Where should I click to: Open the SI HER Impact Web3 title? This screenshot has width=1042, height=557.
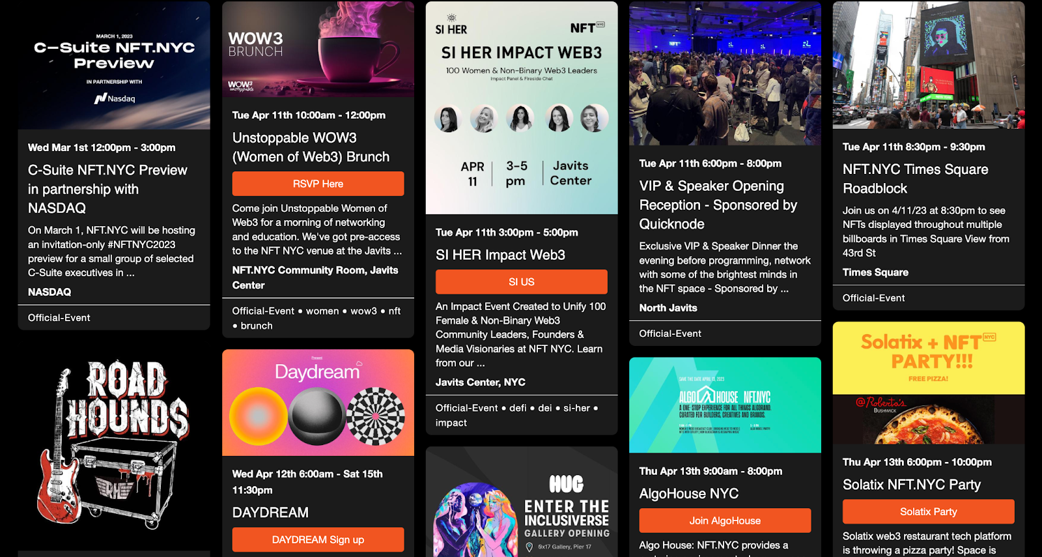(500, 255)
